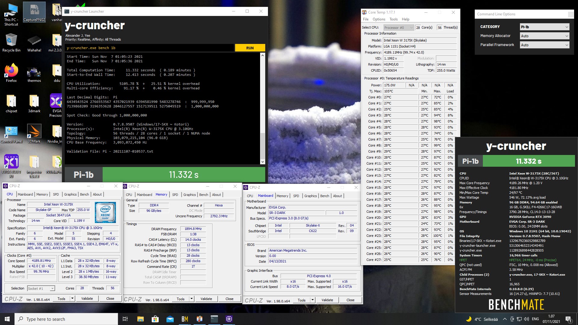The width and height of the screenshot is (578, 325).
Task: Open Core Temp Tools menu
Action: [x=393, y=19]
